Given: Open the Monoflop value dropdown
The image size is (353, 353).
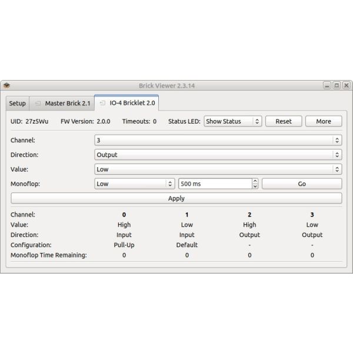Looking at the screenshot, I should (135, 184).
